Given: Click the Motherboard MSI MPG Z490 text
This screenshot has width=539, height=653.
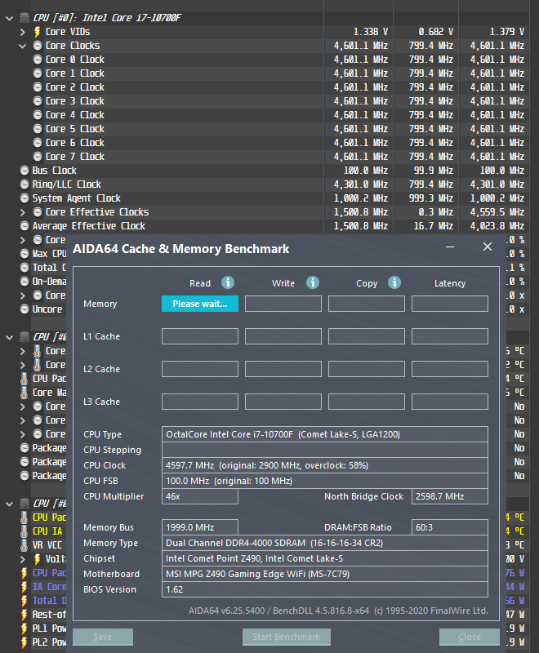Looking at the screenshot, I should tap(257, 574).
